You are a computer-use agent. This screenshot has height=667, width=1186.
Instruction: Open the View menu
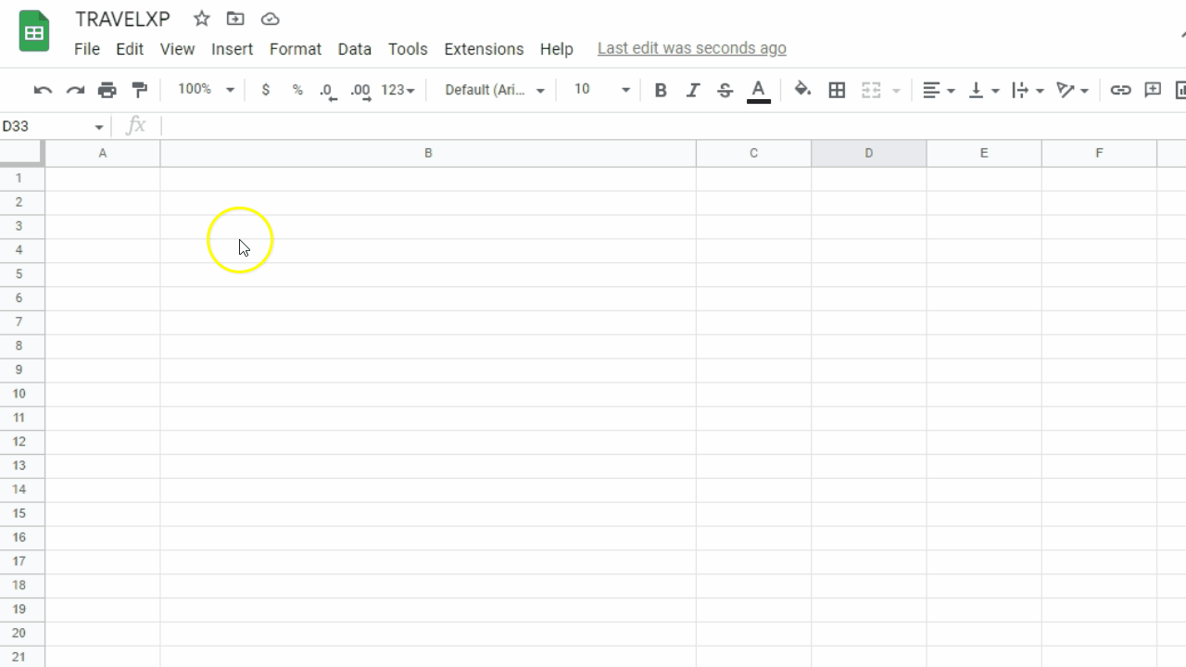(x=177, y=49)
